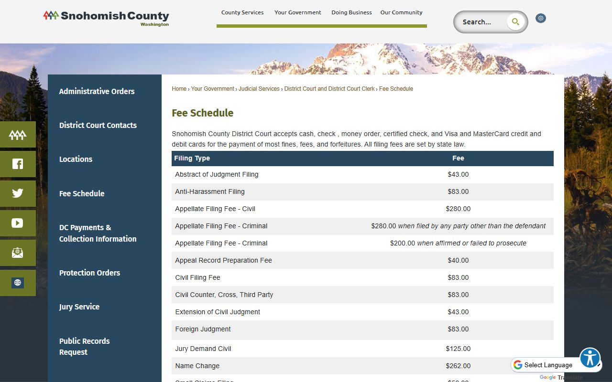Select Appellate Filing Fee - Civil text
This screenshot has height=382, width=612.
215,209
